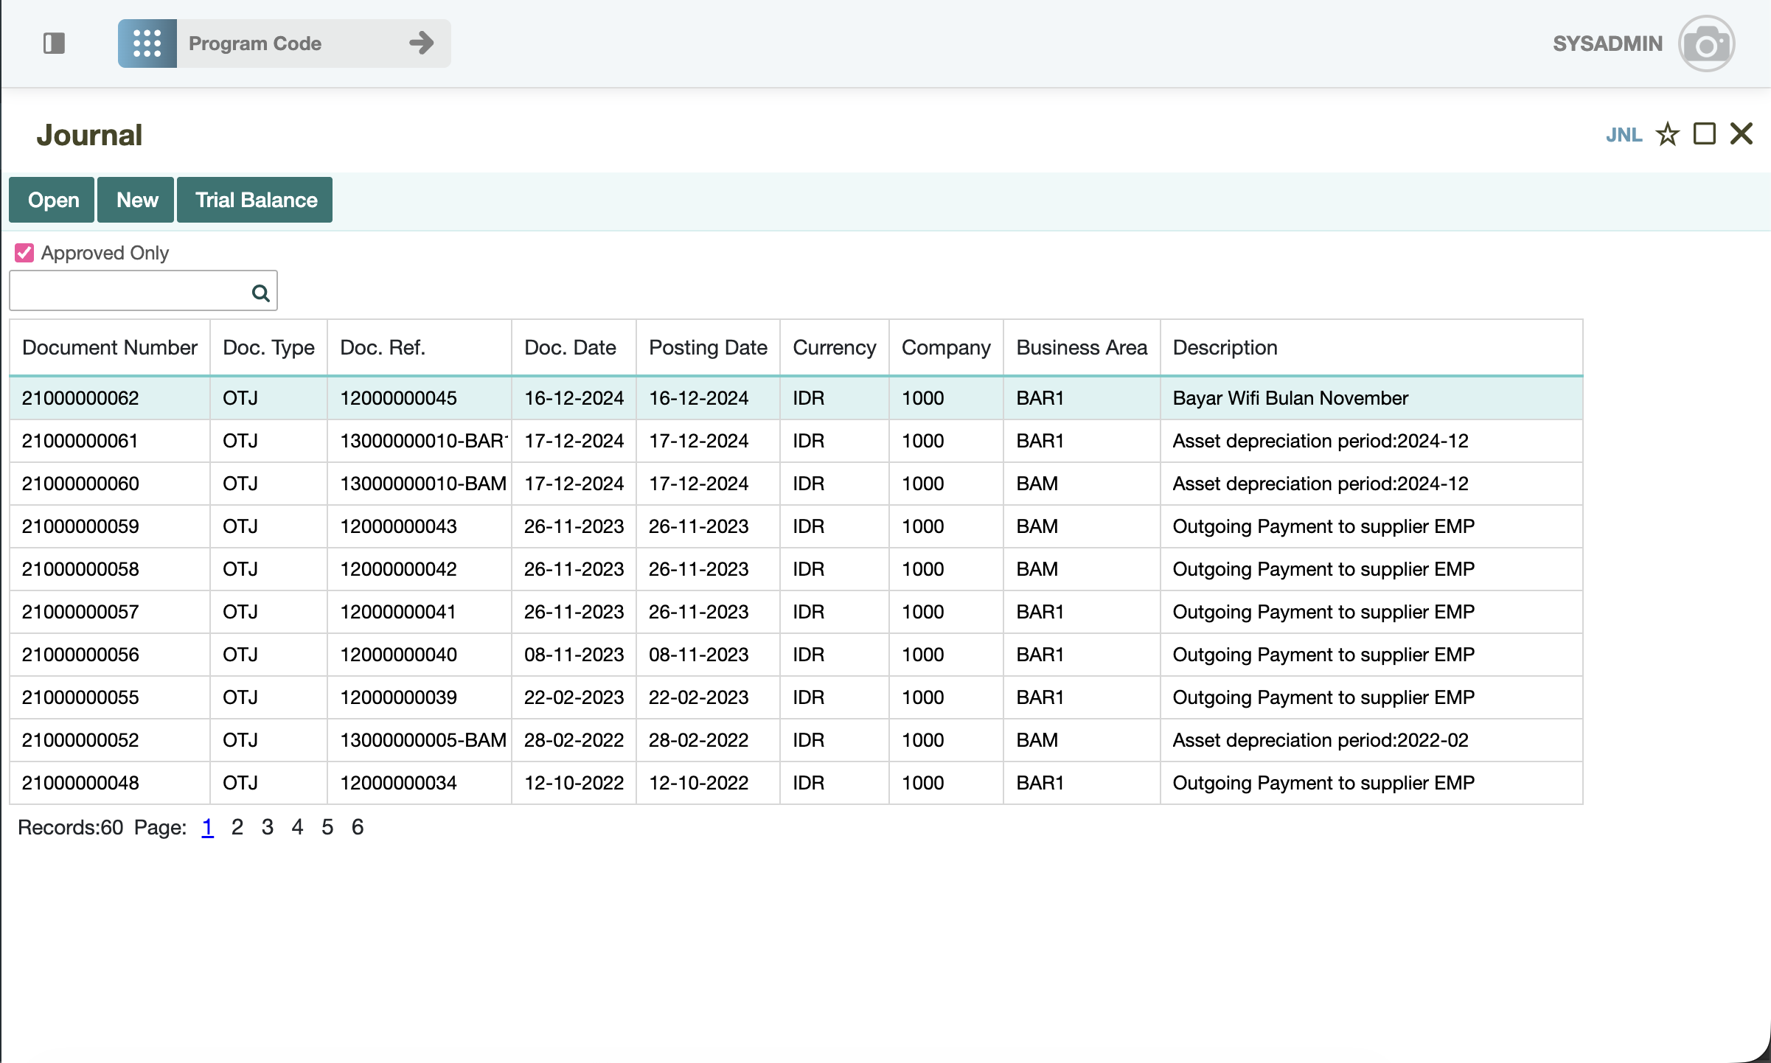
Task: Go to page 2 of records
Action: pos(237,827)
